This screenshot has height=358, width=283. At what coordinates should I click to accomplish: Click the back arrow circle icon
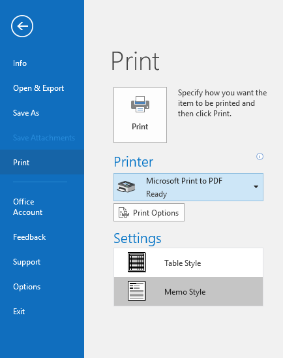coord(22,26)
